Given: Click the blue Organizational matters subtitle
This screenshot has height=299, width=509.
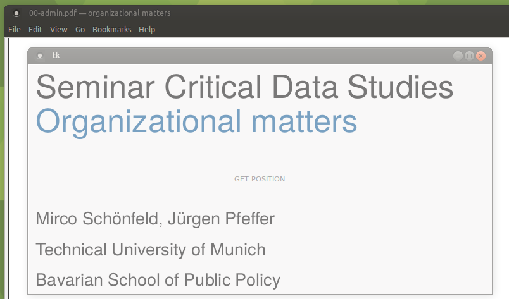Looking at the screenshot, I should click(197, 122).
